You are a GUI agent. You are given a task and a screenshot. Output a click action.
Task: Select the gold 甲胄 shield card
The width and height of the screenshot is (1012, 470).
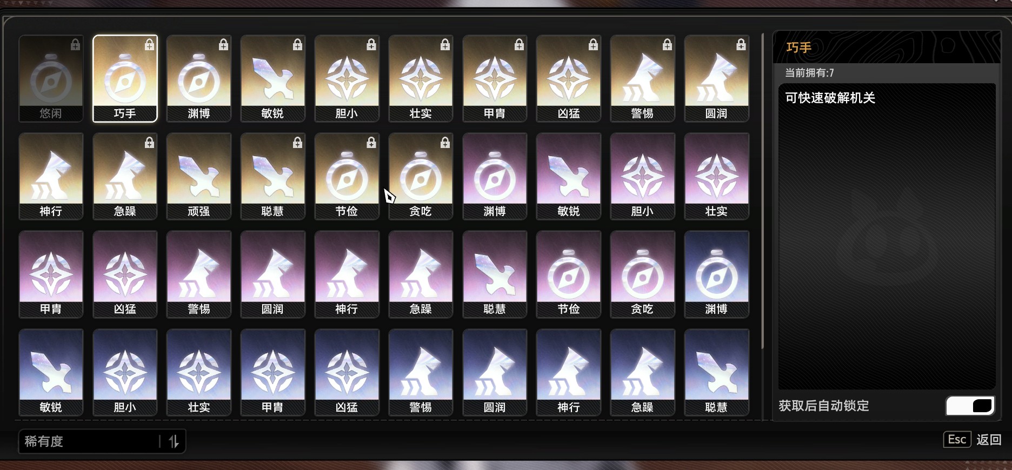495,78
